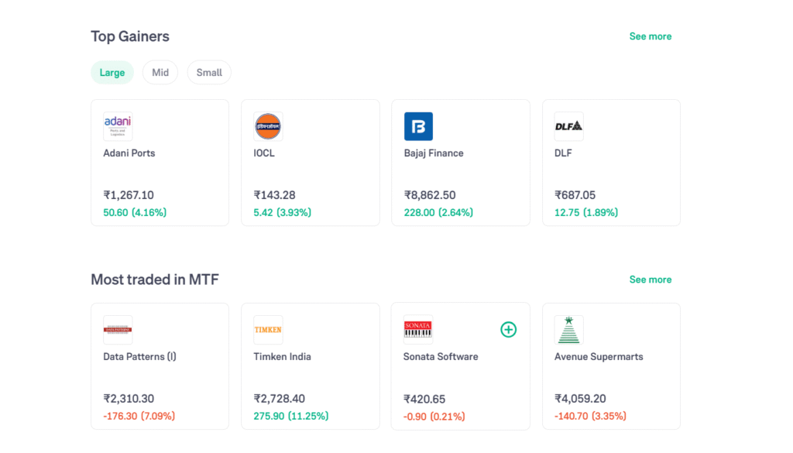
Task: Switch to the Mid cap filter
Action: 160,72
